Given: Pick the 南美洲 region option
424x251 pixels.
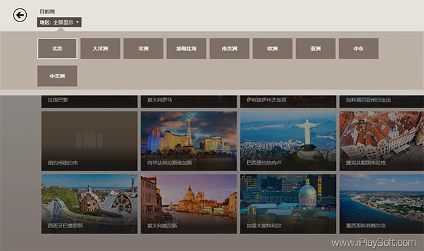Looking at the screenshot, I should (230, 49).
